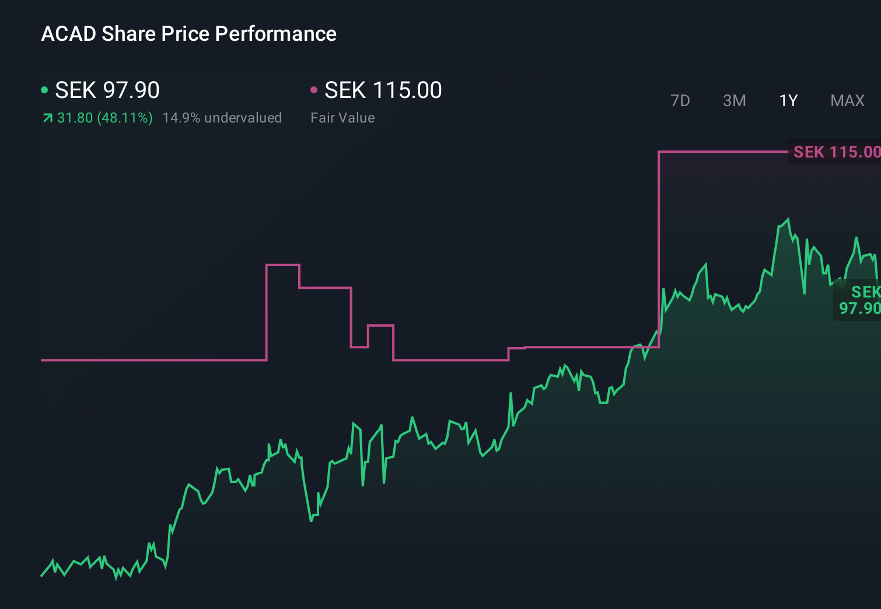Select the green share price legend dot

45,89
